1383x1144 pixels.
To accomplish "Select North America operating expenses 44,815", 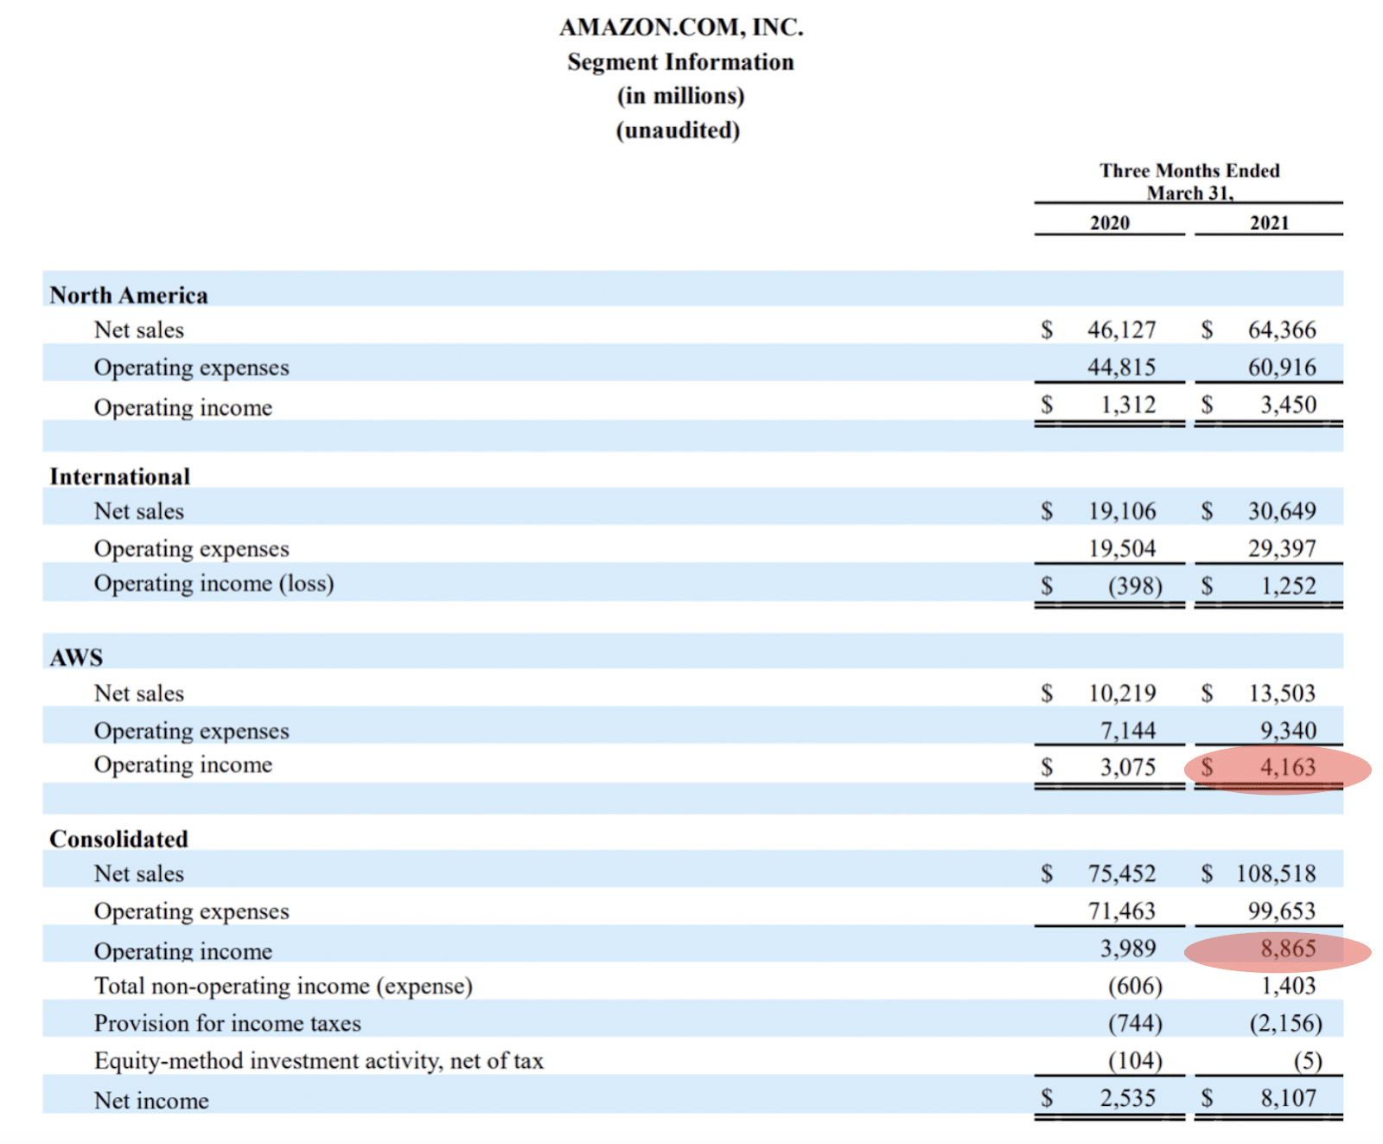I will tap(1121, 367).
